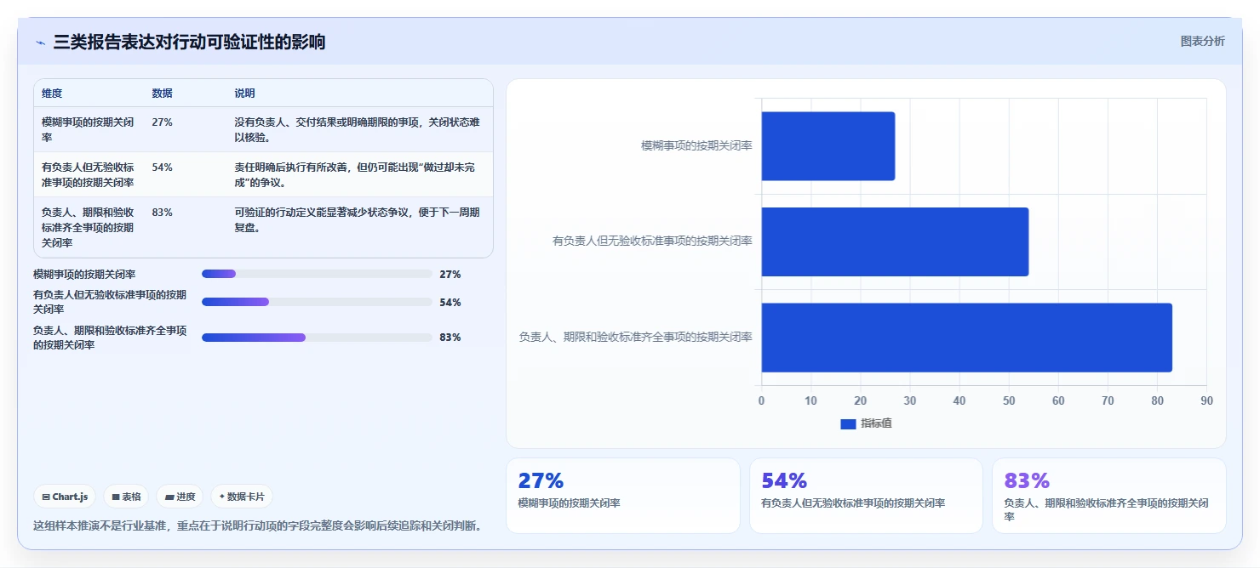The image size is (1260, 568).
Task: Click chart y-axis label 模糊事项的按期关闭率
Action: click(x=696, y=146)
